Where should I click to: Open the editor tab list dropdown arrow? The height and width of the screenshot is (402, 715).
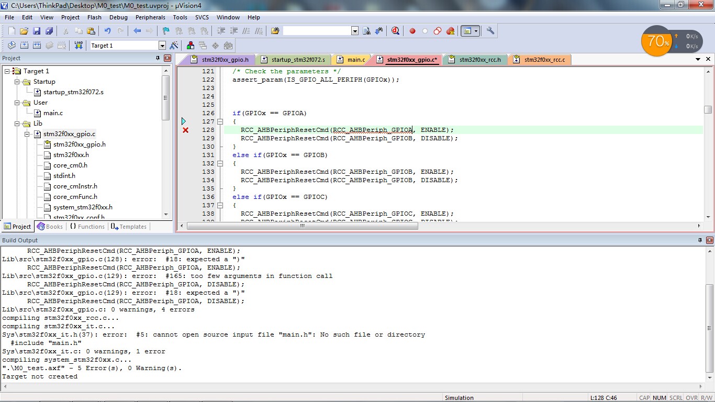point(698,59)
